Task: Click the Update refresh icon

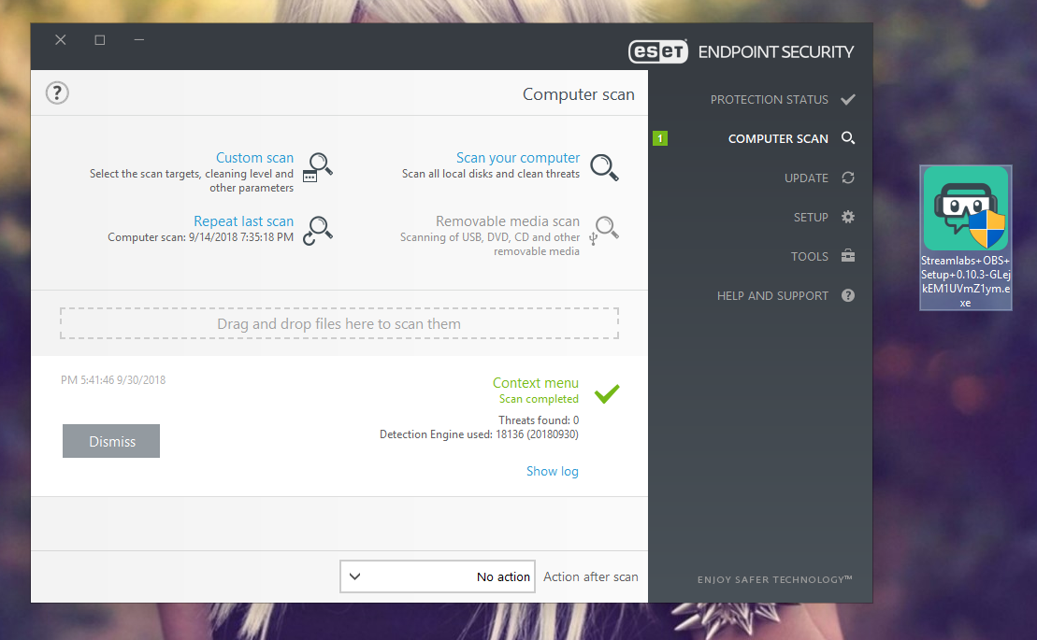Action: pos(848,178)
